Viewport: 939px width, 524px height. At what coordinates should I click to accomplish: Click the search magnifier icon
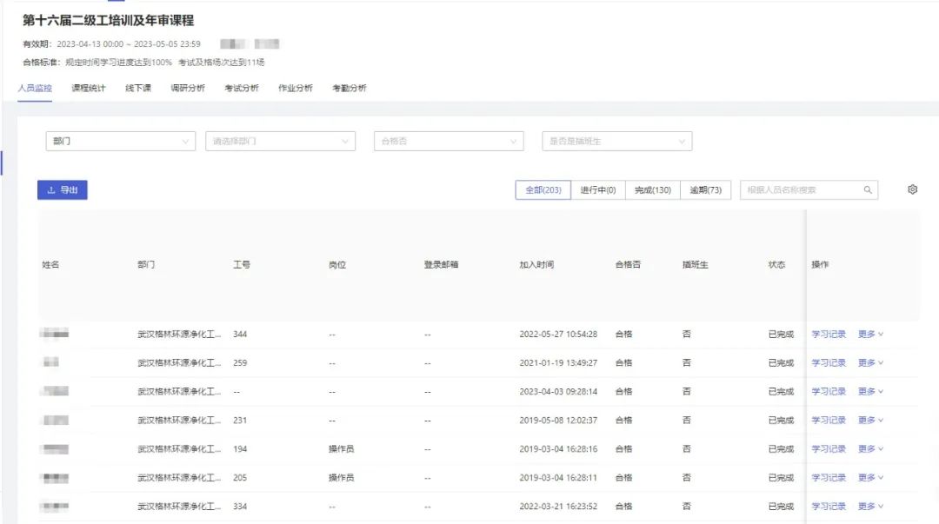[868, 189]
